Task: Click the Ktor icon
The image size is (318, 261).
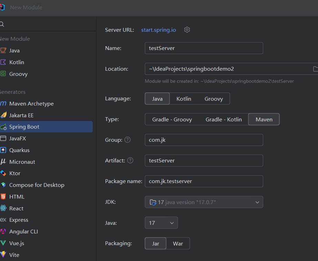Action: (x=3, y=173)
